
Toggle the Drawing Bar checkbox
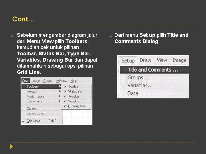tap(65, 106)
